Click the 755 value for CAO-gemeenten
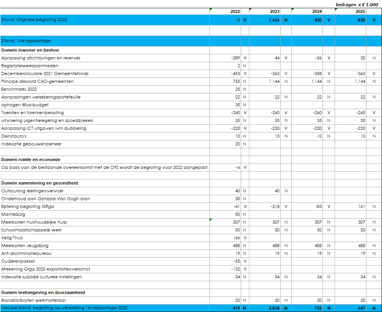382x312 pixels. point(236,81)
